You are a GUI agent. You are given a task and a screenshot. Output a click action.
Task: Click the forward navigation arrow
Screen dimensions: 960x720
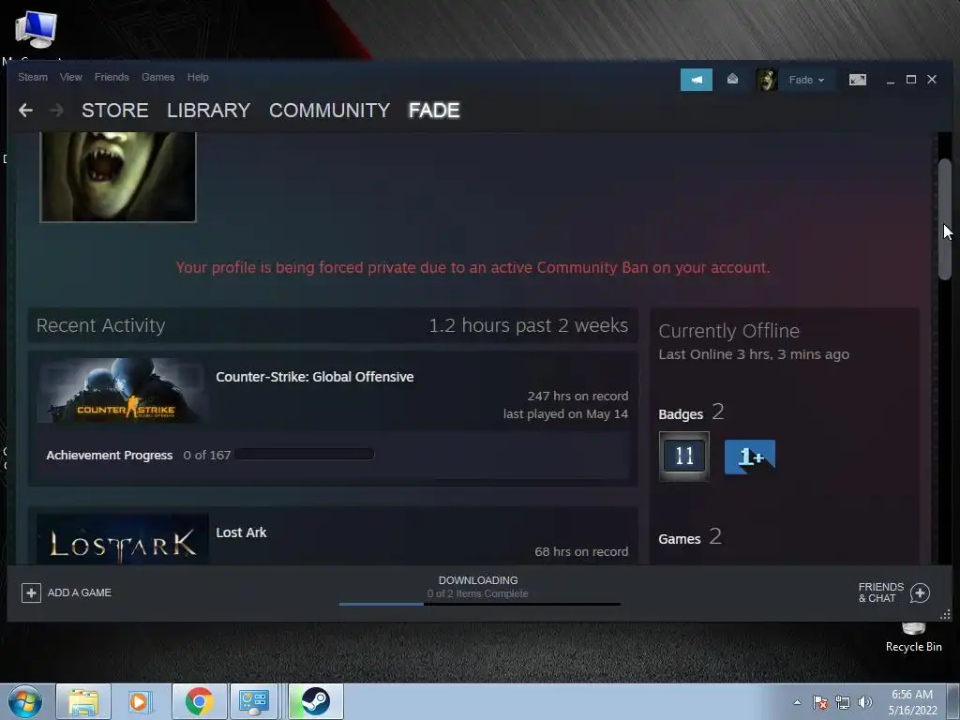(x=56, y=111)
